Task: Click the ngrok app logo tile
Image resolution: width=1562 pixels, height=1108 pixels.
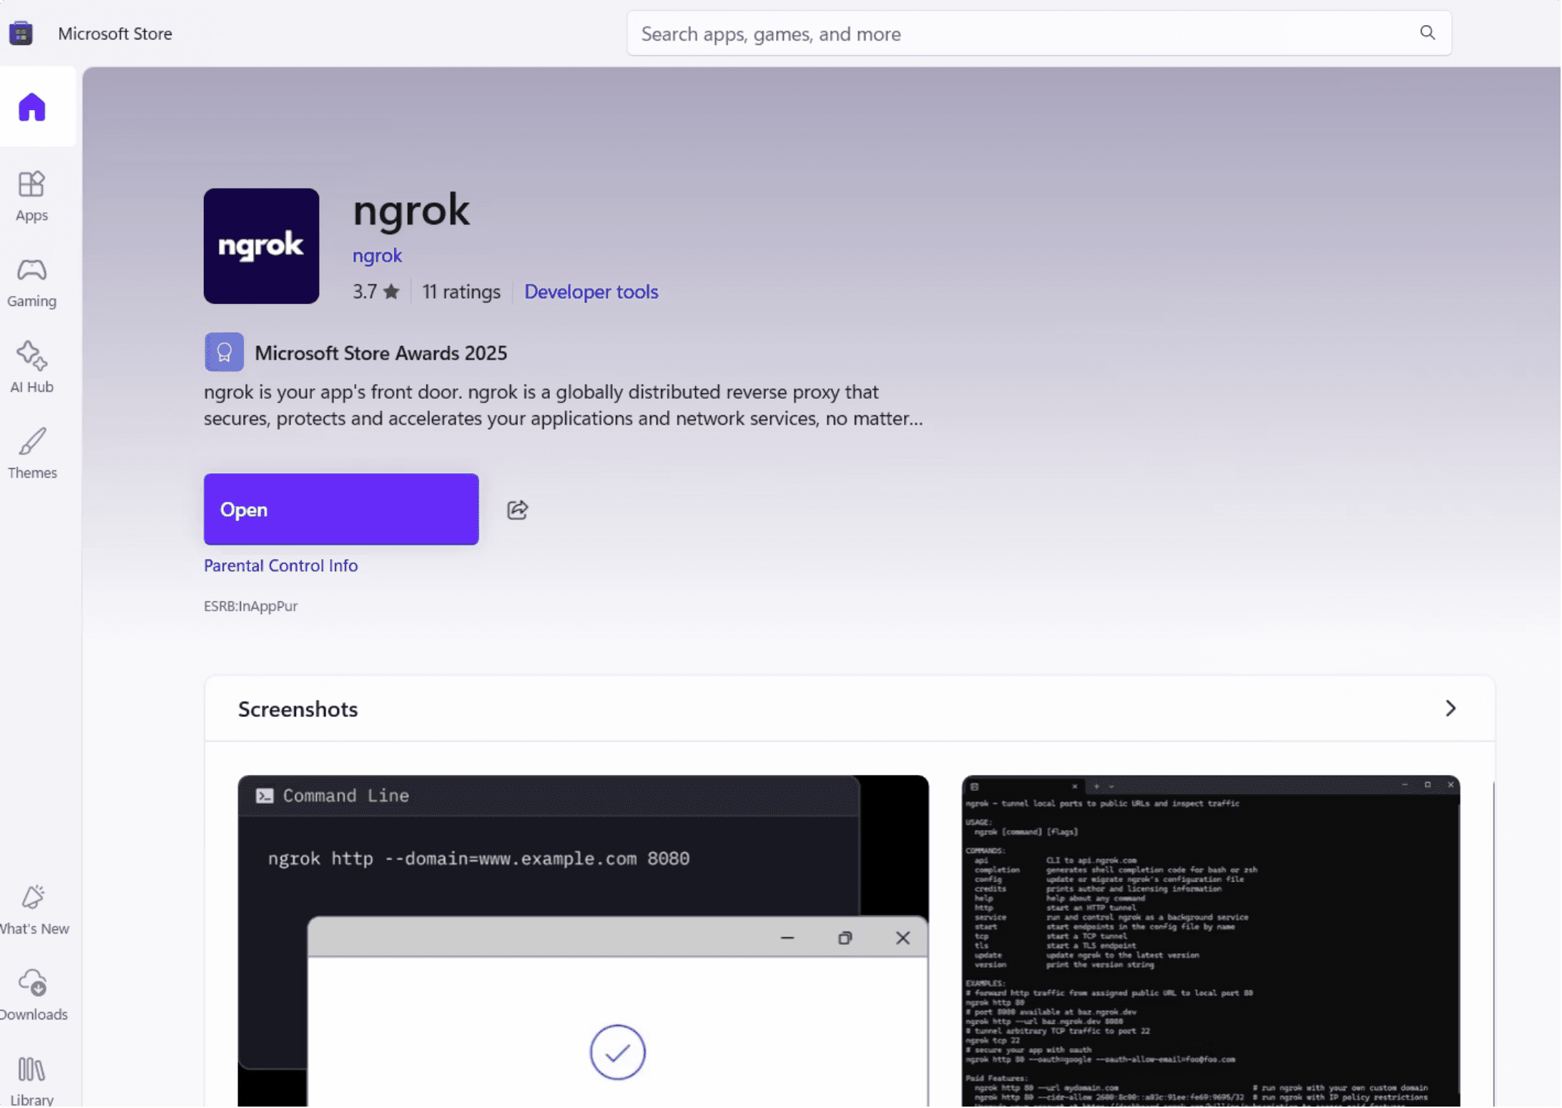Action: (x=262, y=246)
